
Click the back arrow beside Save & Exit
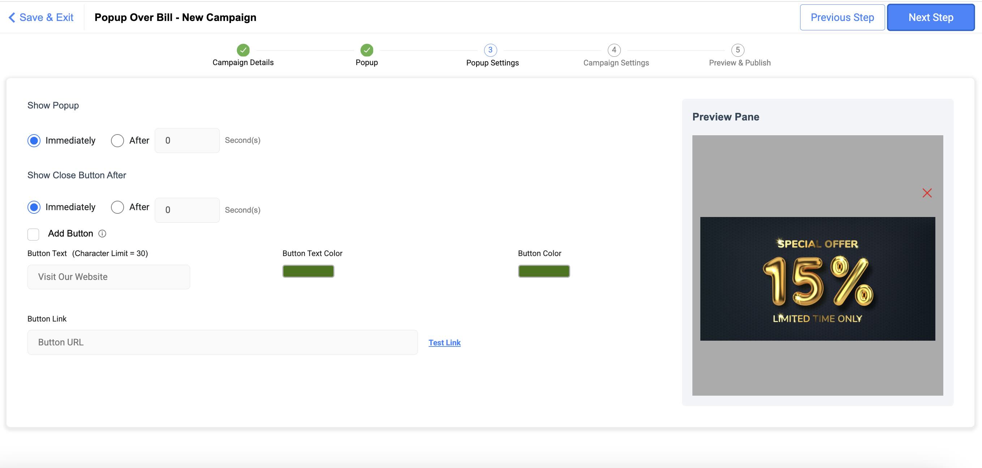[12, 17]
